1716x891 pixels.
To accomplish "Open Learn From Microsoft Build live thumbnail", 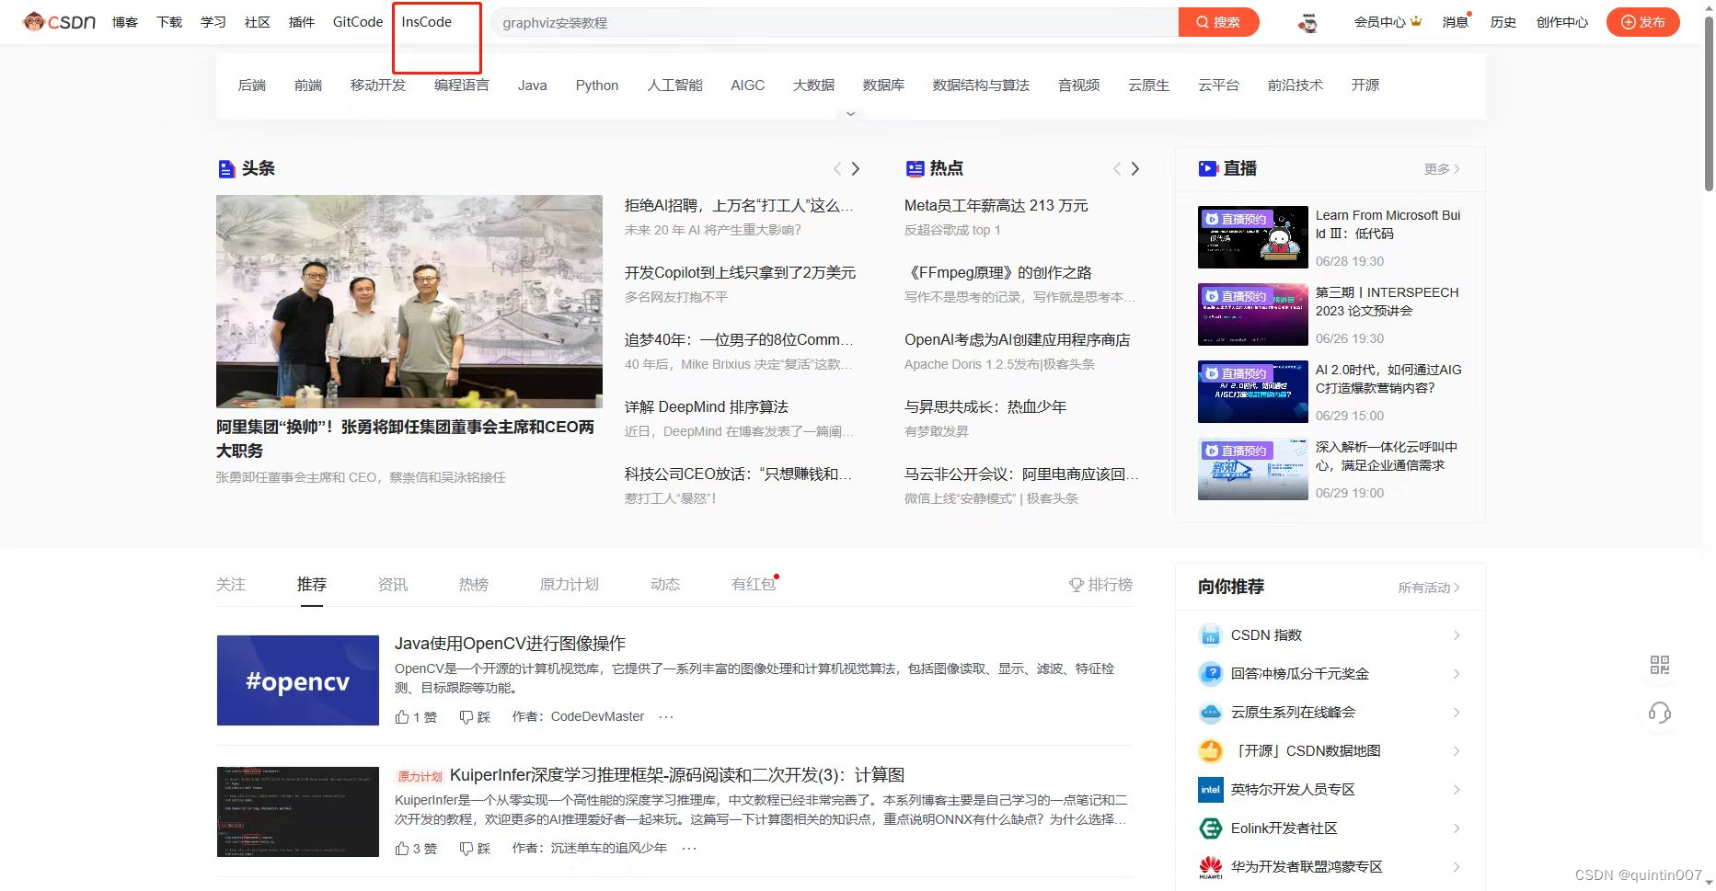I will click(1253, 237).
